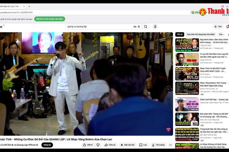Open Vì sao đế chế Năm Cam title
The image size is (229, 152).
214,55
